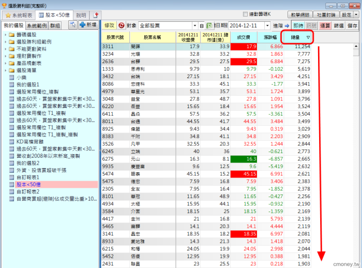Select the 群組 tab
This screenshot has height=268, width=362.
pyautogui.click(x=55, y=25)
